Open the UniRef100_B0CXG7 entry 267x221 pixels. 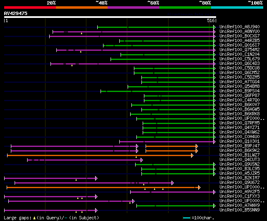(239, 36)
